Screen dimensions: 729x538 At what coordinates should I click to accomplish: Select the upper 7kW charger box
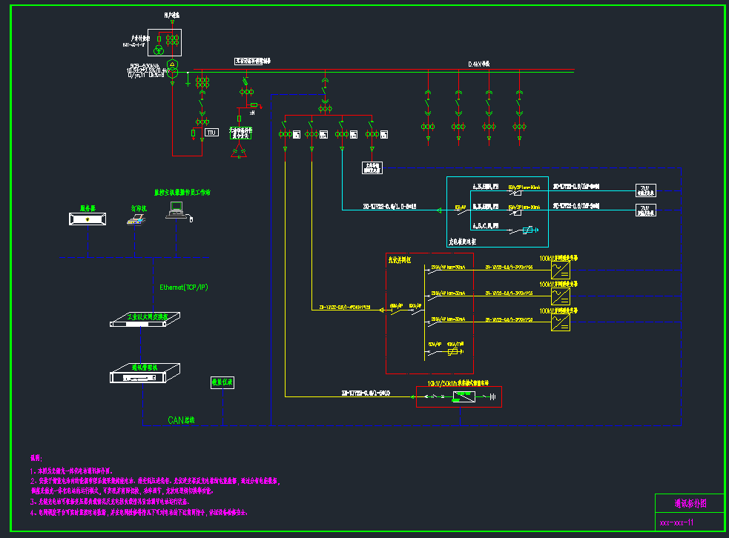coord(644,189)
